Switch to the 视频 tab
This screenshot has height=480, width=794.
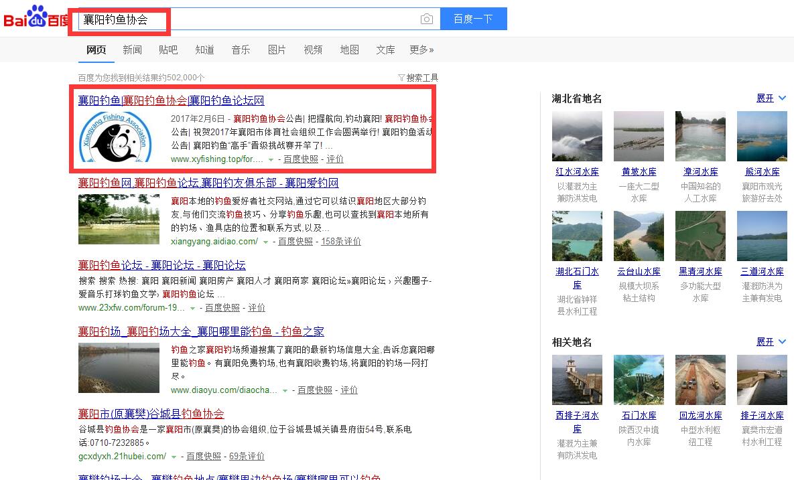point(313,50)
